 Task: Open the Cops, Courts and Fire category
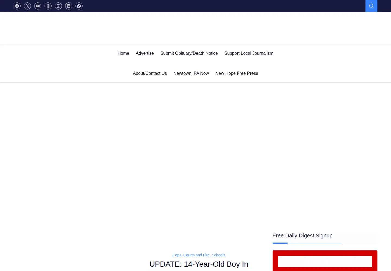click(x=191, y=255)
